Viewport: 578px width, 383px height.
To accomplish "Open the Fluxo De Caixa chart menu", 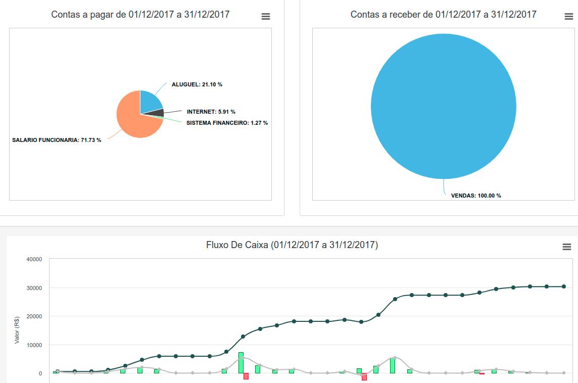I will coord(566,247).
